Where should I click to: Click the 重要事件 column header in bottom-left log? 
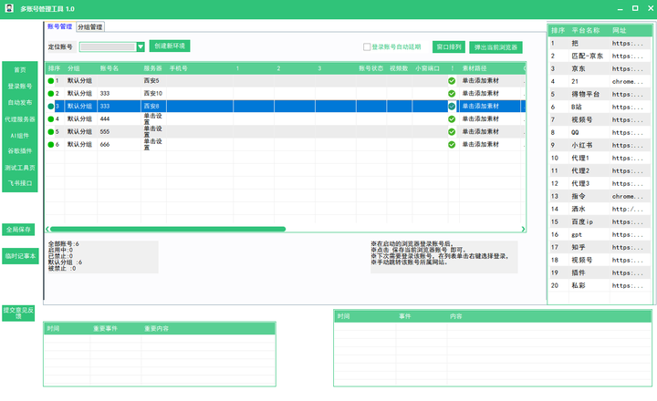[116, 329]
